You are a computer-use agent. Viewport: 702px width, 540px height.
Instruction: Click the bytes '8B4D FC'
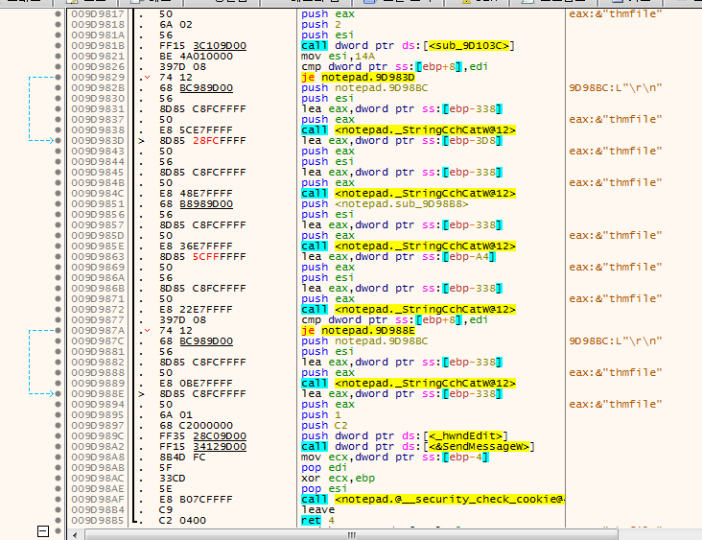182,458
